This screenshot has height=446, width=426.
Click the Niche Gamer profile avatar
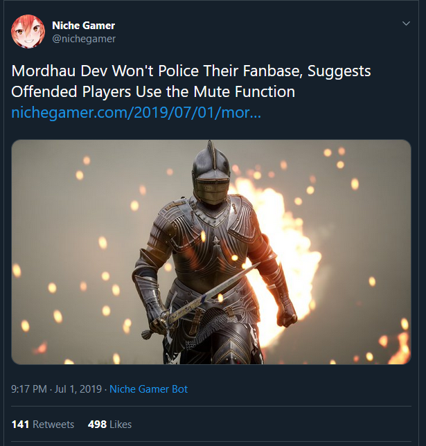28,32
